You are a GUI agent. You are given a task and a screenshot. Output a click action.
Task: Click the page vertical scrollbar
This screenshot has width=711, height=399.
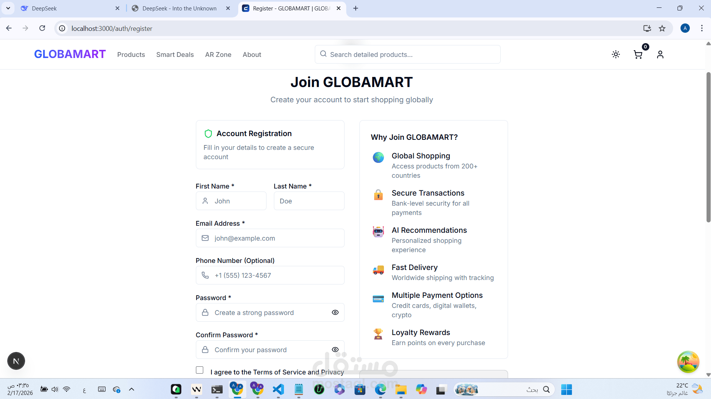click(x=708, y=147)
